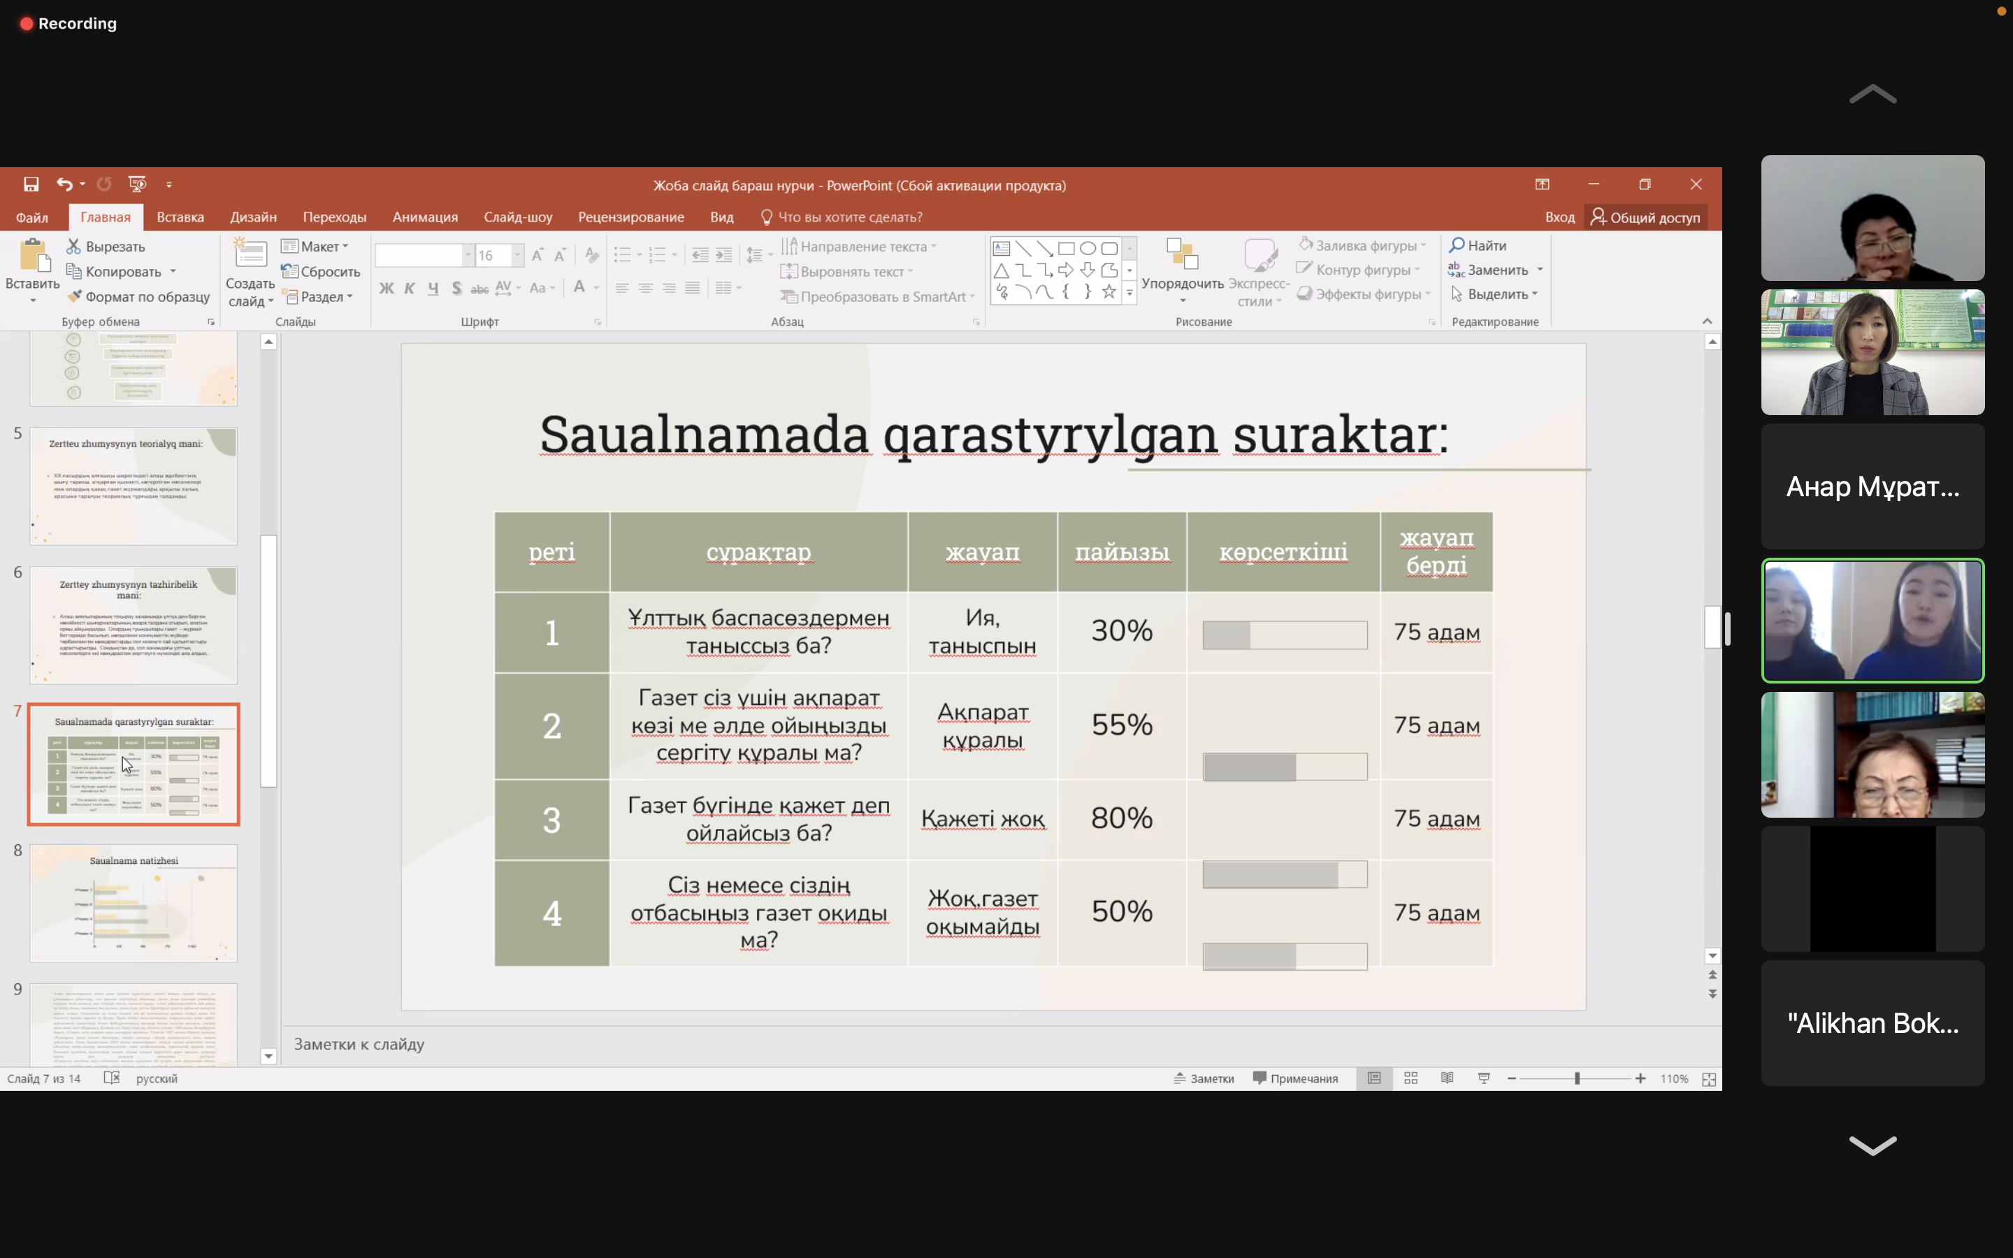This screenshot has width=2013, height=1258.
Task: Click the Общий доступ share button
Action: (1645, 217)
